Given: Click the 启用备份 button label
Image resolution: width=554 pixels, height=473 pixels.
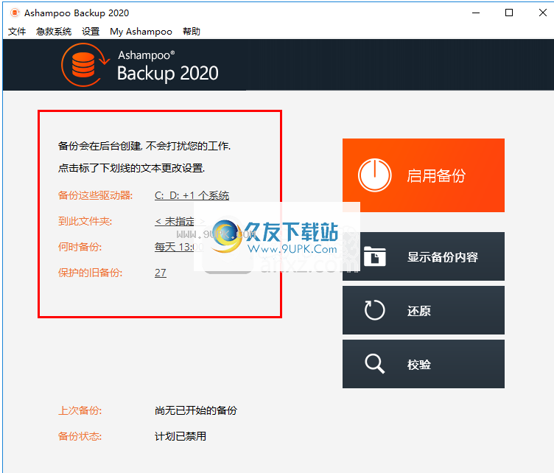Looking at the screenshot, I should [x=436, y=175].
